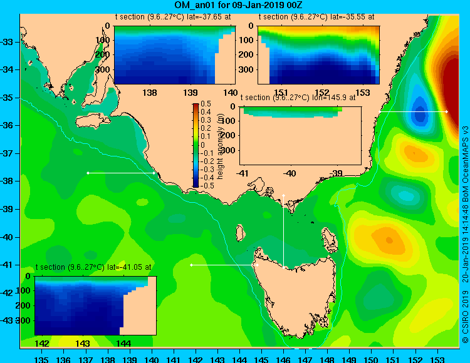Image resolution: width=470 pixels, height=363 pixels.
Task: Open the lat=-37.65 temperature section plot
Action: pyautogui.click(x=175, y=55)
